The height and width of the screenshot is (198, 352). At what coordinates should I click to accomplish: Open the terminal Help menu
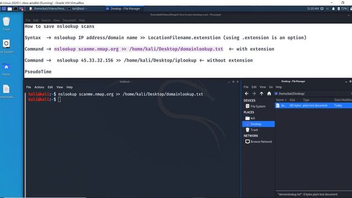(69, 87)
